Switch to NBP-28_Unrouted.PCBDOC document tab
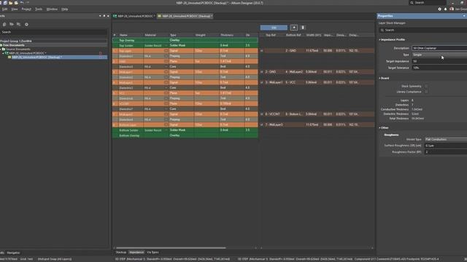This screenshot has width=467, height=262. 134,16
